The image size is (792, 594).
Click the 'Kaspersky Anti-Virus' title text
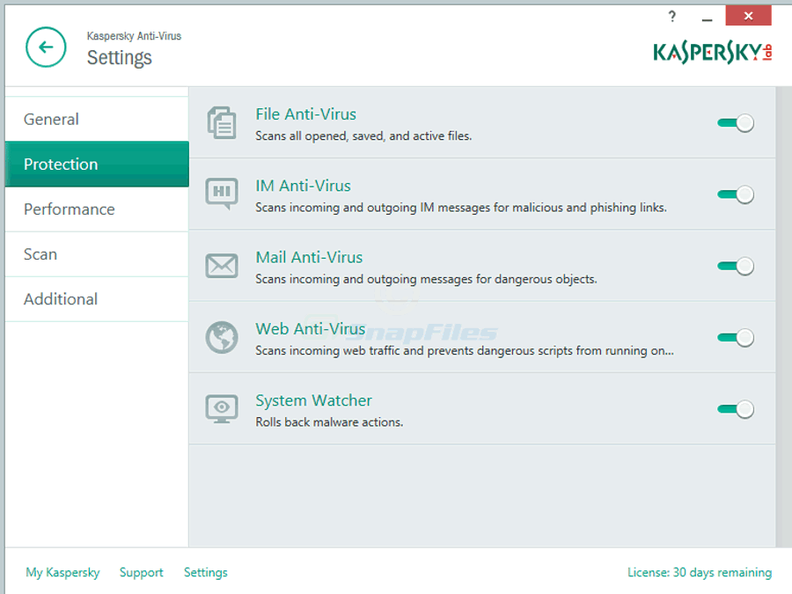tap(134, 36)
